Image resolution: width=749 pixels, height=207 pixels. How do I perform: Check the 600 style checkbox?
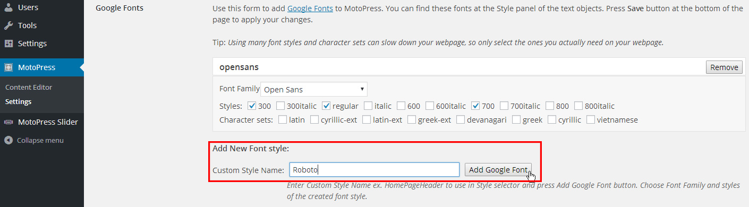[x=402, y=106]
